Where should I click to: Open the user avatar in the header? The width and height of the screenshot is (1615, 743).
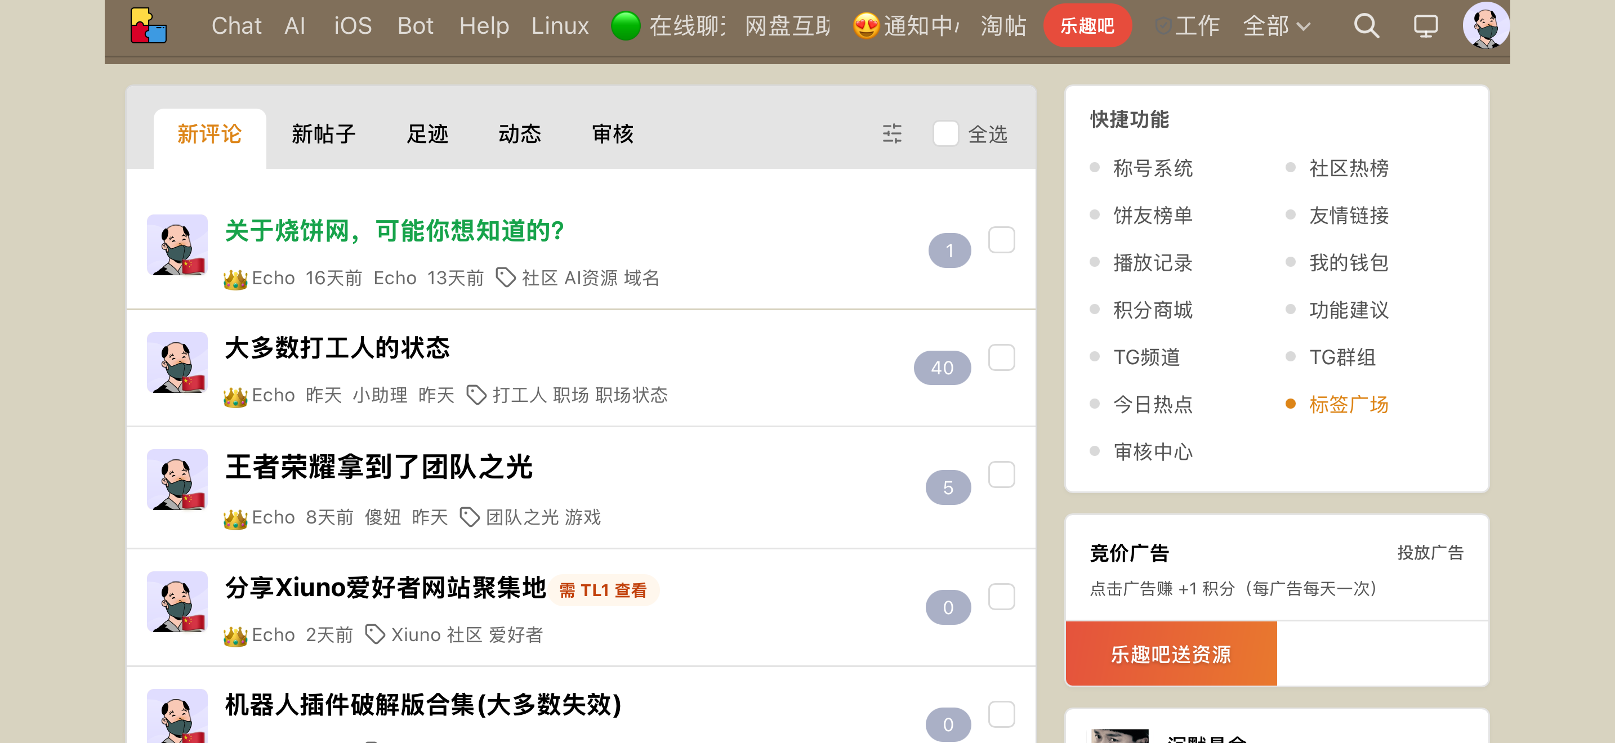coord(1486,25)
